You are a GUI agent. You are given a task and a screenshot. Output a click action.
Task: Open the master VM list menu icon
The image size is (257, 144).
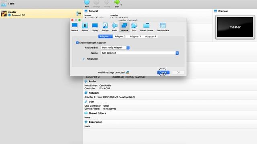(x=79, y=14)
